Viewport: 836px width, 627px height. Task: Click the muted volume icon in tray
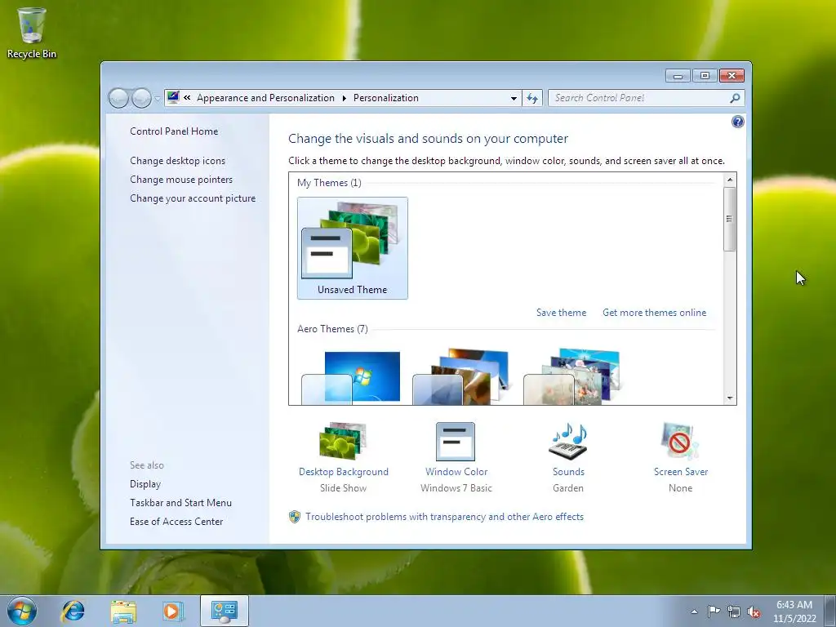tap(754, 611)
